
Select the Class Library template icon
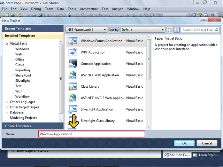[x=72, y=87]
